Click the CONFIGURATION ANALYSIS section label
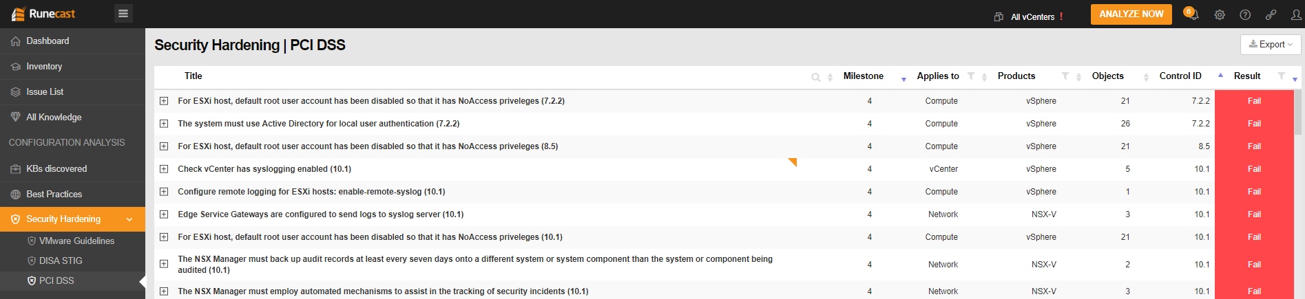This screenshot has height=299, width=1305. [67, 142]
